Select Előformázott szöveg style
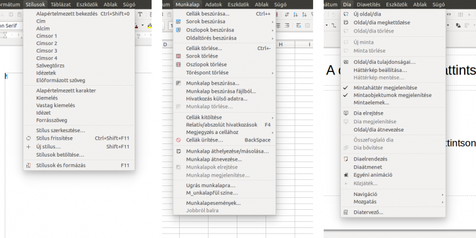The width and height of the screenshot is (476, 238). pos(79,80)
